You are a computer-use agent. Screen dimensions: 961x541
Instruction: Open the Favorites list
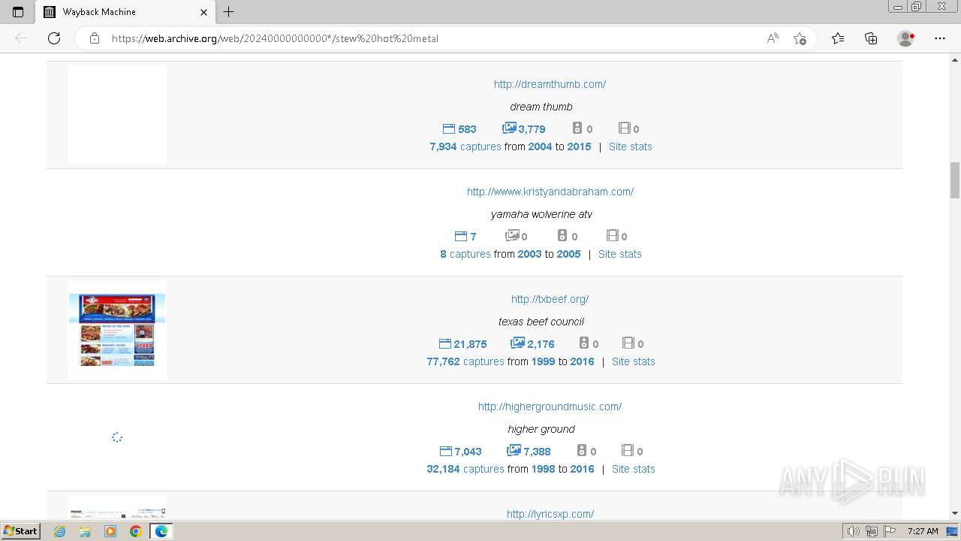(x=838, y=38)
